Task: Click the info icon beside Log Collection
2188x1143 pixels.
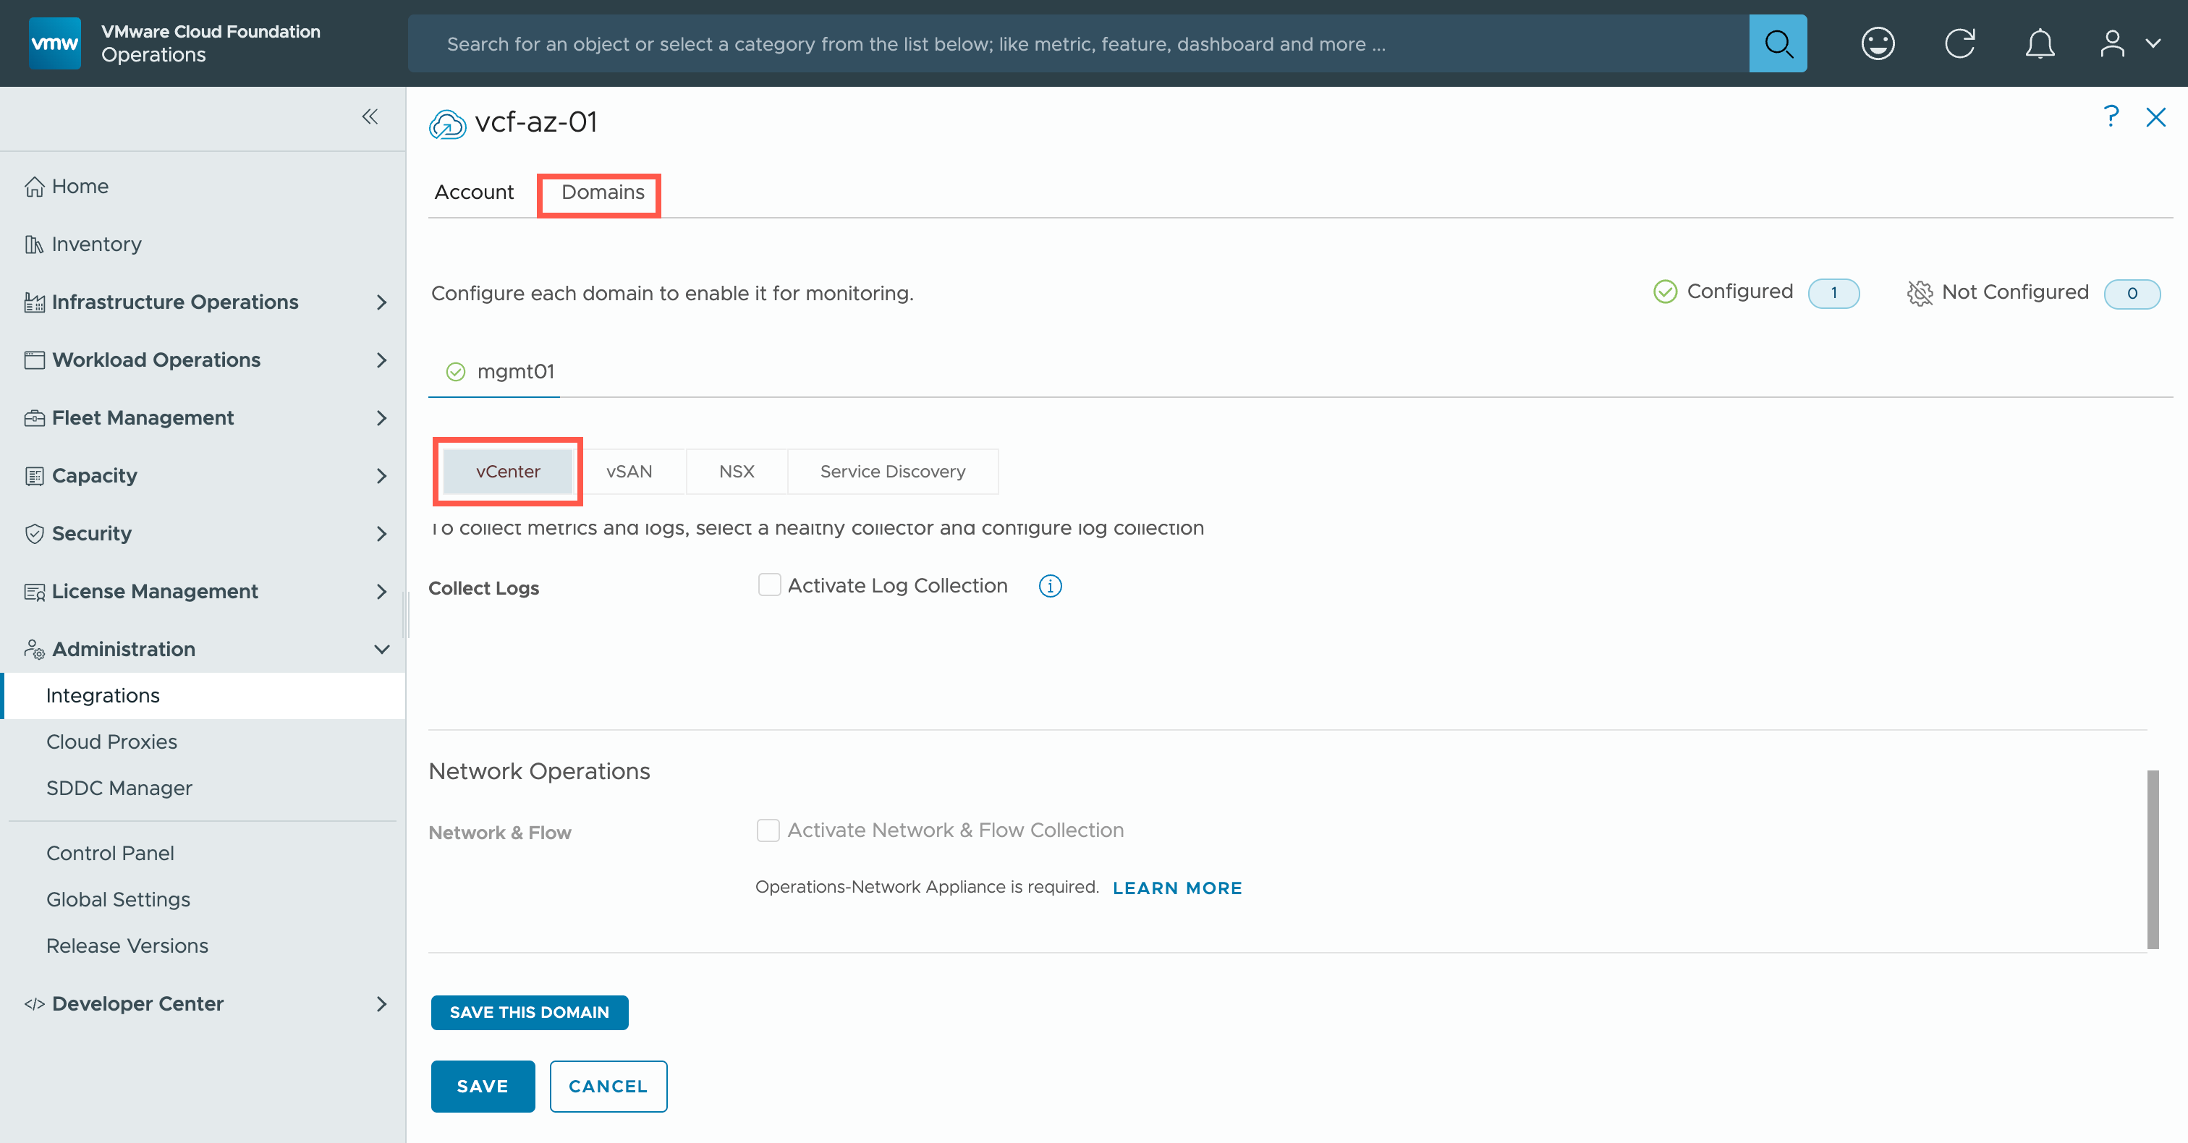Action: click(1050, 586)
